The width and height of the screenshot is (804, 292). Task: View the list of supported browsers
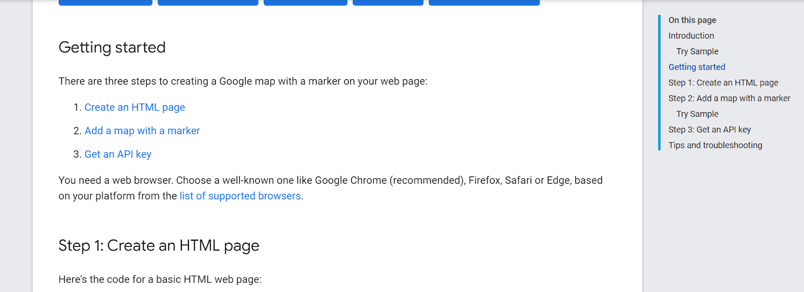(x=240, y=196)
